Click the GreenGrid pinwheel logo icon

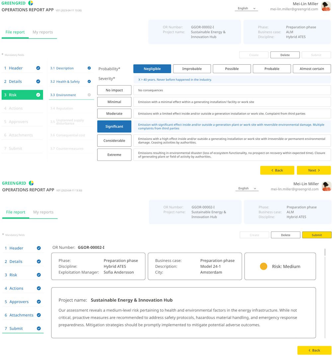pyautogui.click(x=32, y=3)
